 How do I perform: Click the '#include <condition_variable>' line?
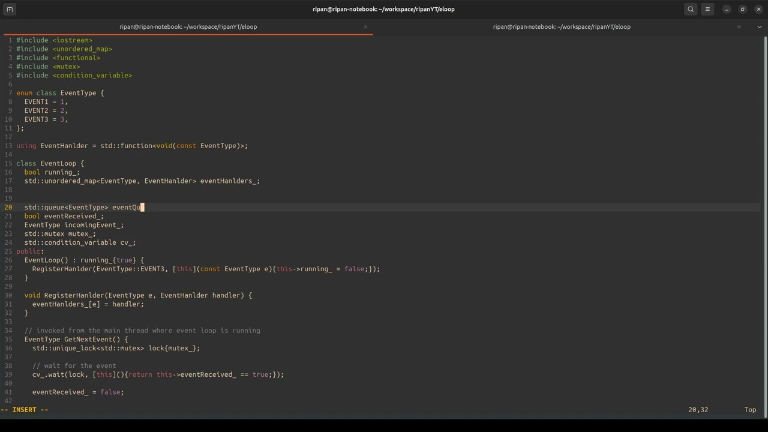pyautogui.click(x=74, y=76)
